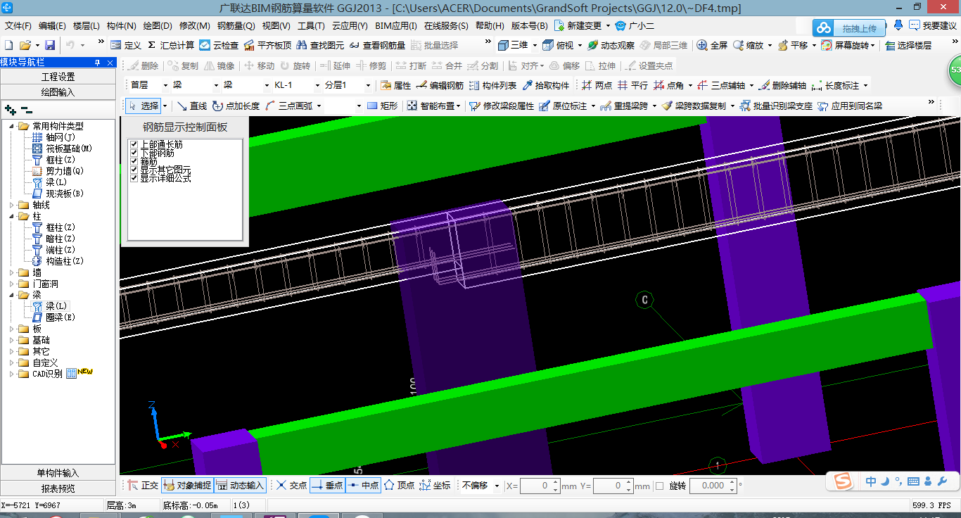Click 全屏 full screen tool

(712, 45)
